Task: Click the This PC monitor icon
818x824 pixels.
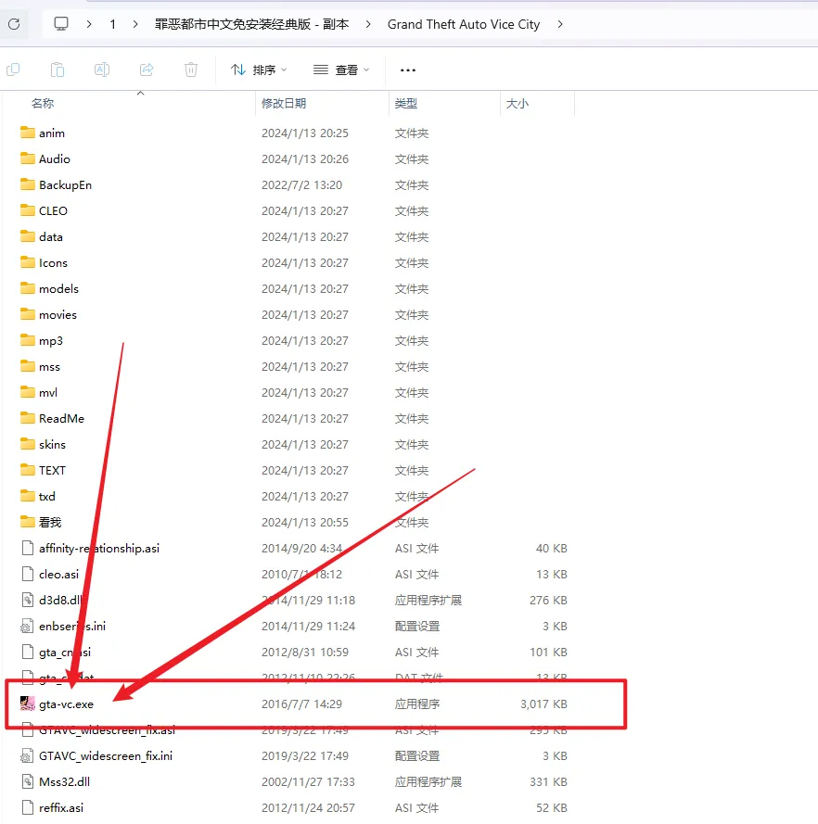Action: [x=61, y=24]
